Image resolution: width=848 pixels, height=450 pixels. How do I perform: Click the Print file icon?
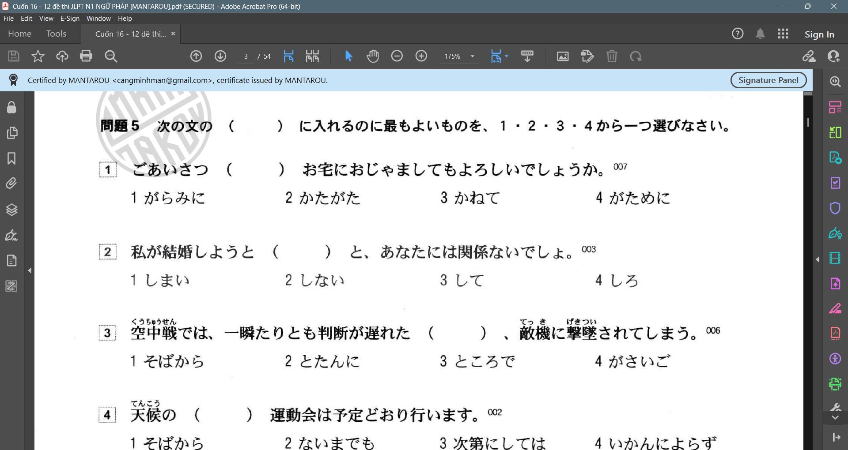[86, 56]
